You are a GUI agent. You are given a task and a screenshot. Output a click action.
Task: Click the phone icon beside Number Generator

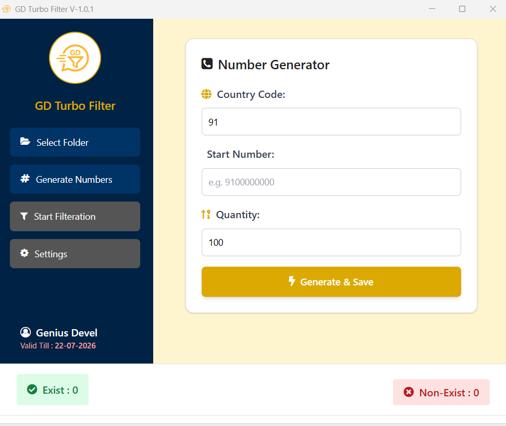207,64
